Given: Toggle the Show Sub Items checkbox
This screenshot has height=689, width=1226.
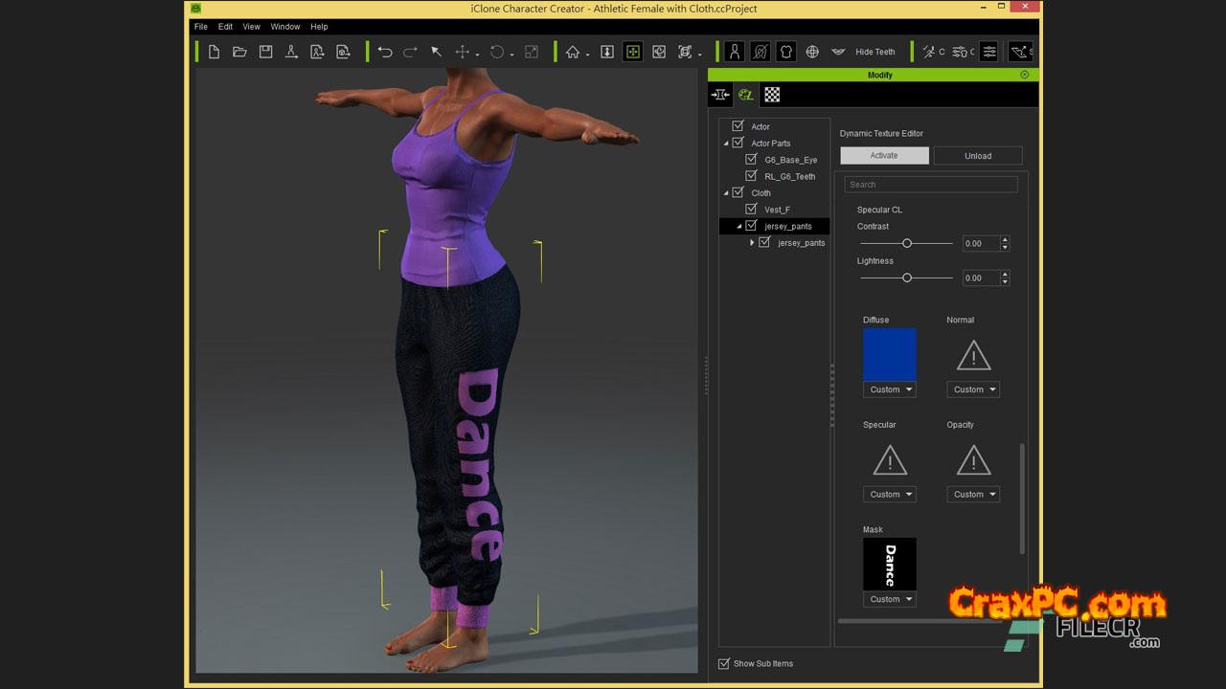Looking at the screenshot, I should pos(724,663).
